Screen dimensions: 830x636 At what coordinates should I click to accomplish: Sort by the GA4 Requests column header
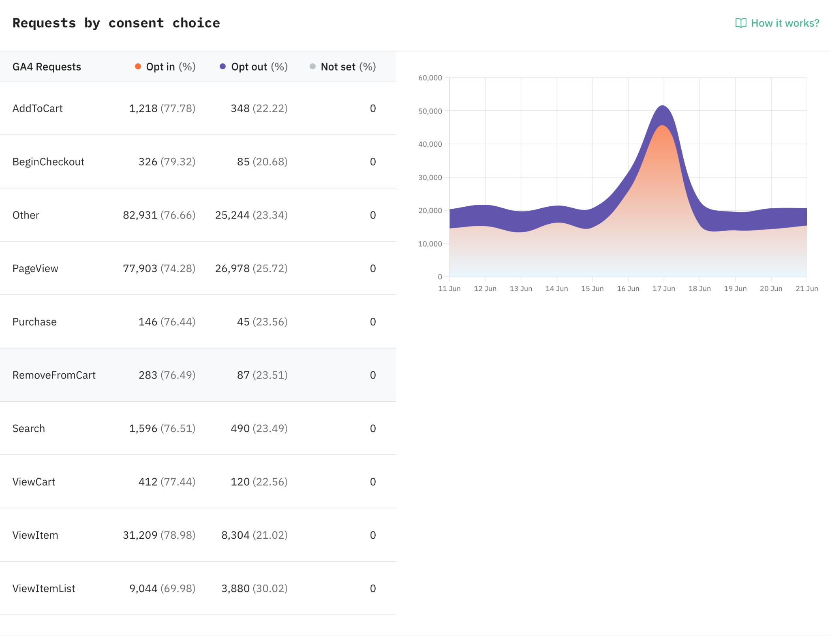[x=47, y=67]
